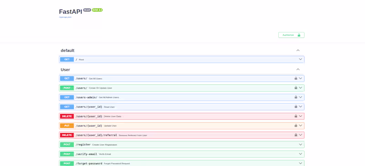Expand DELETE /users/{user_id} Delete User Data chevron
Screen dimensions: 365x166
300,116
